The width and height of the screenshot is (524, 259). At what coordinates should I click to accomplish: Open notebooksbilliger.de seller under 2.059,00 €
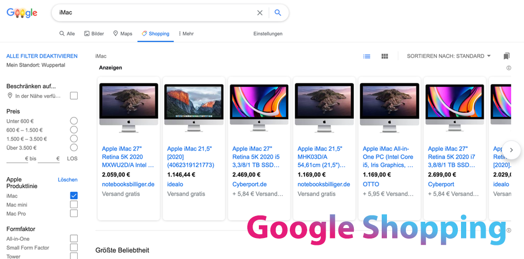click(128, 184)
